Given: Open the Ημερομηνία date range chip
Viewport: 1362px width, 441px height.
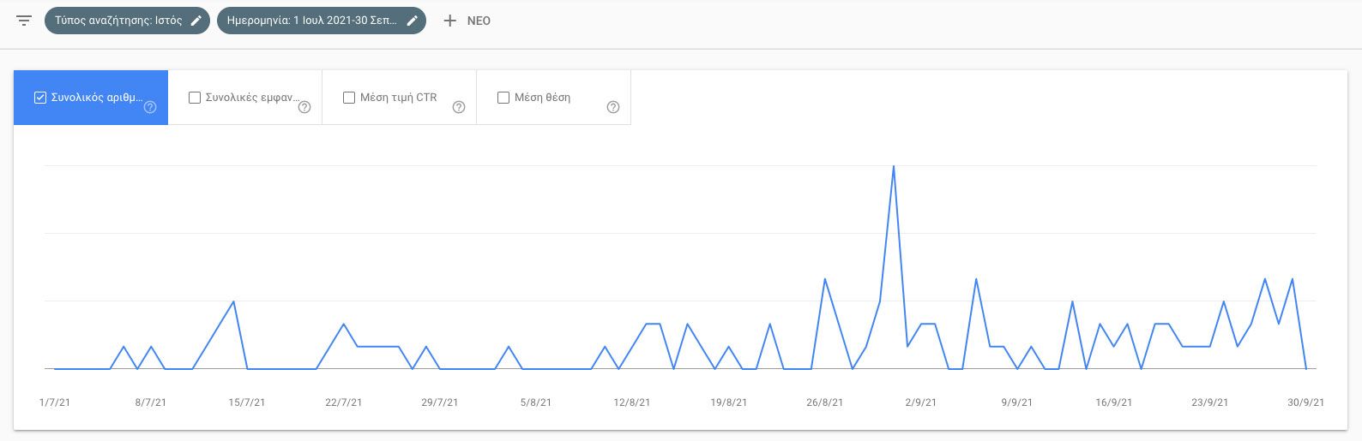Looking at the screenshot, I should [311, 21].
